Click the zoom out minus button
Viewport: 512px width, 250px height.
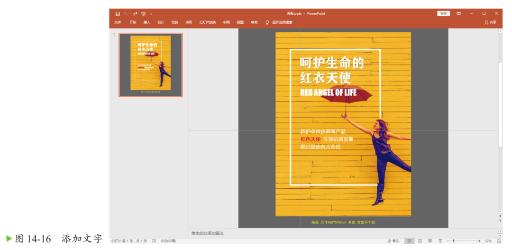tap(448, 241)
